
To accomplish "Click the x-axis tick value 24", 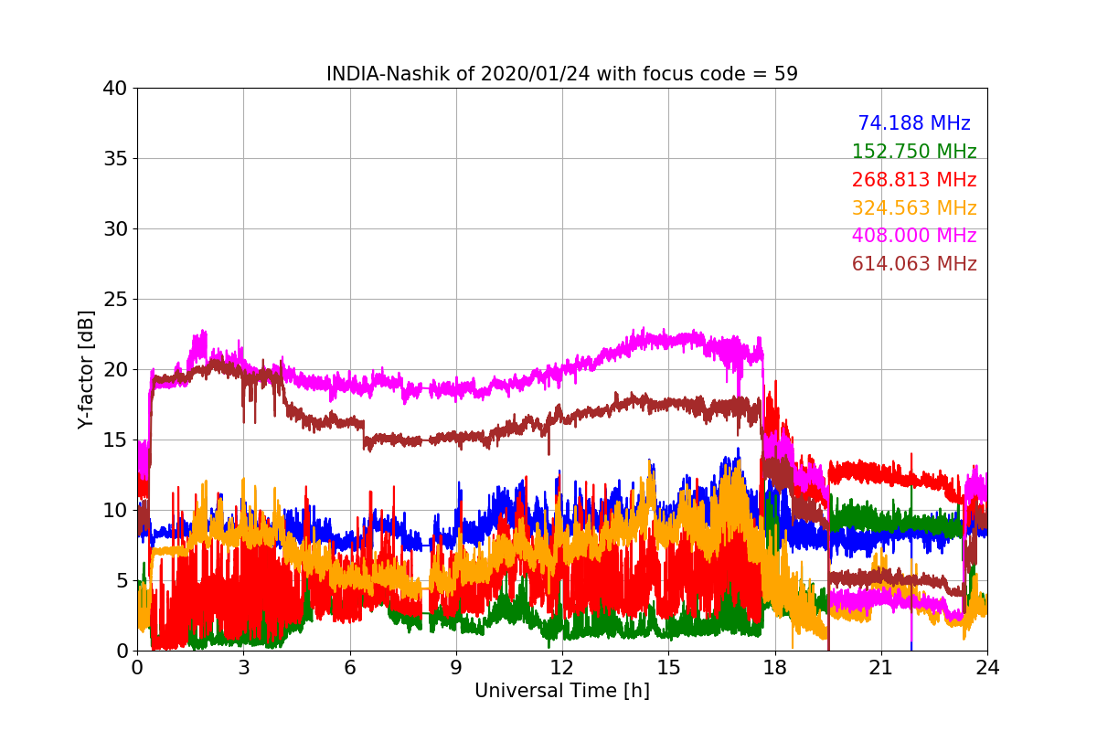I will coord(987,668).
